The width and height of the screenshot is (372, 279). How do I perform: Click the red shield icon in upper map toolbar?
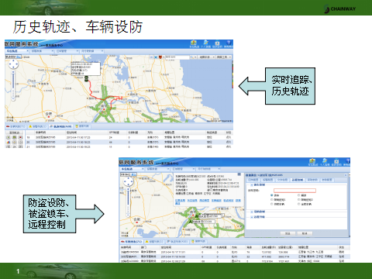coord(160,57)
